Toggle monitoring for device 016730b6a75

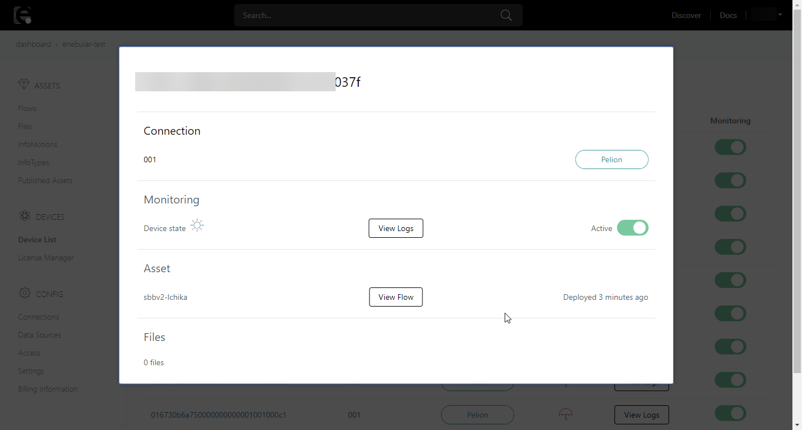coord(730,413)
